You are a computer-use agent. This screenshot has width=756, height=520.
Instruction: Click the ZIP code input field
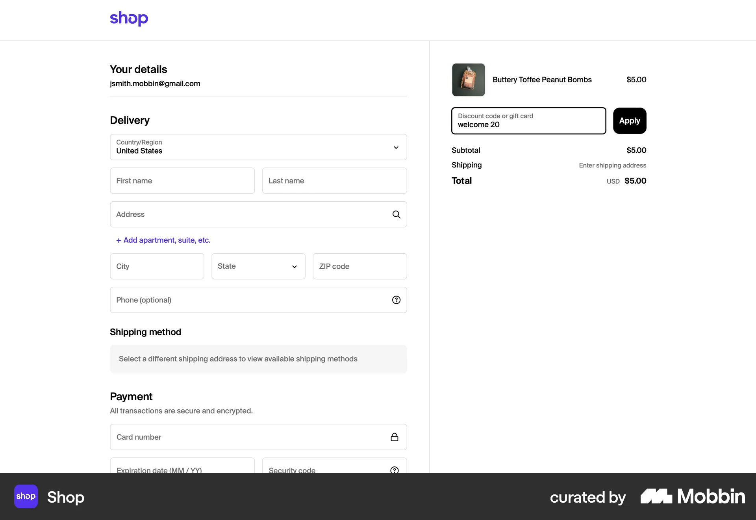tap(359, 266)
